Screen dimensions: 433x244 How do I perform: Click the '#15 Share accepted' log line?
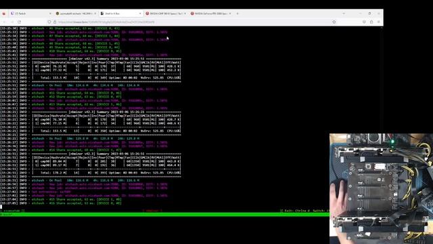[76, 199]
